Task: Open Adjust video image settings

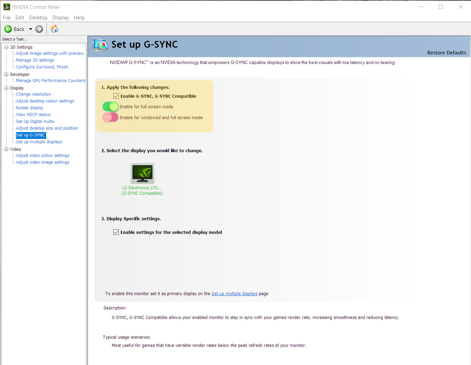Action: click(42, 162)
